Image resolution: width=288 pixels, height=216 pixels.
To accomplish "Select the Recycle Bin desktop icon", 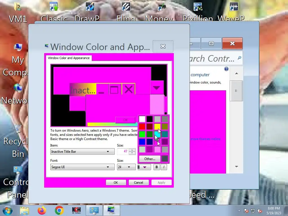I will [18, 129].
